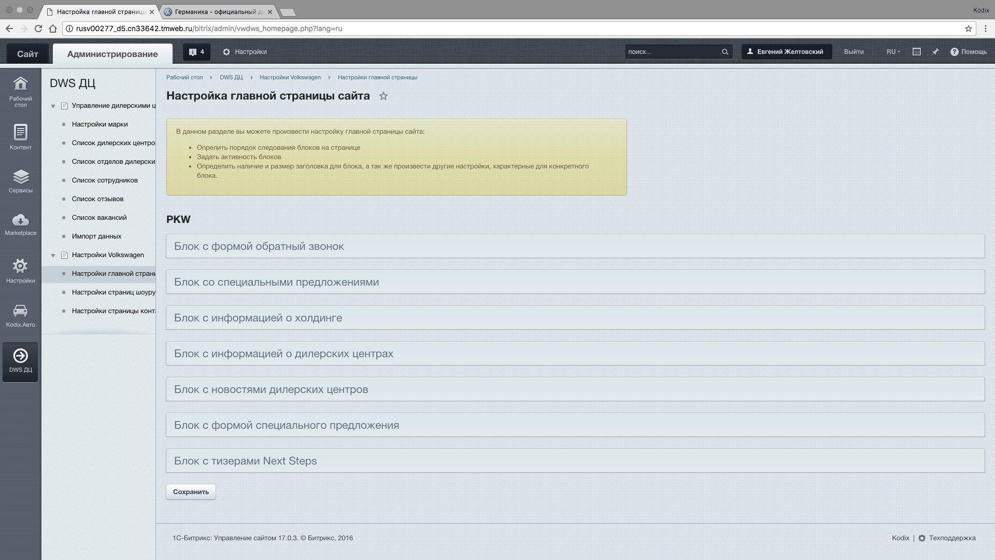
Task: Open the Kodix footer link
Action: pyautogui.click(x=901, y=538)
